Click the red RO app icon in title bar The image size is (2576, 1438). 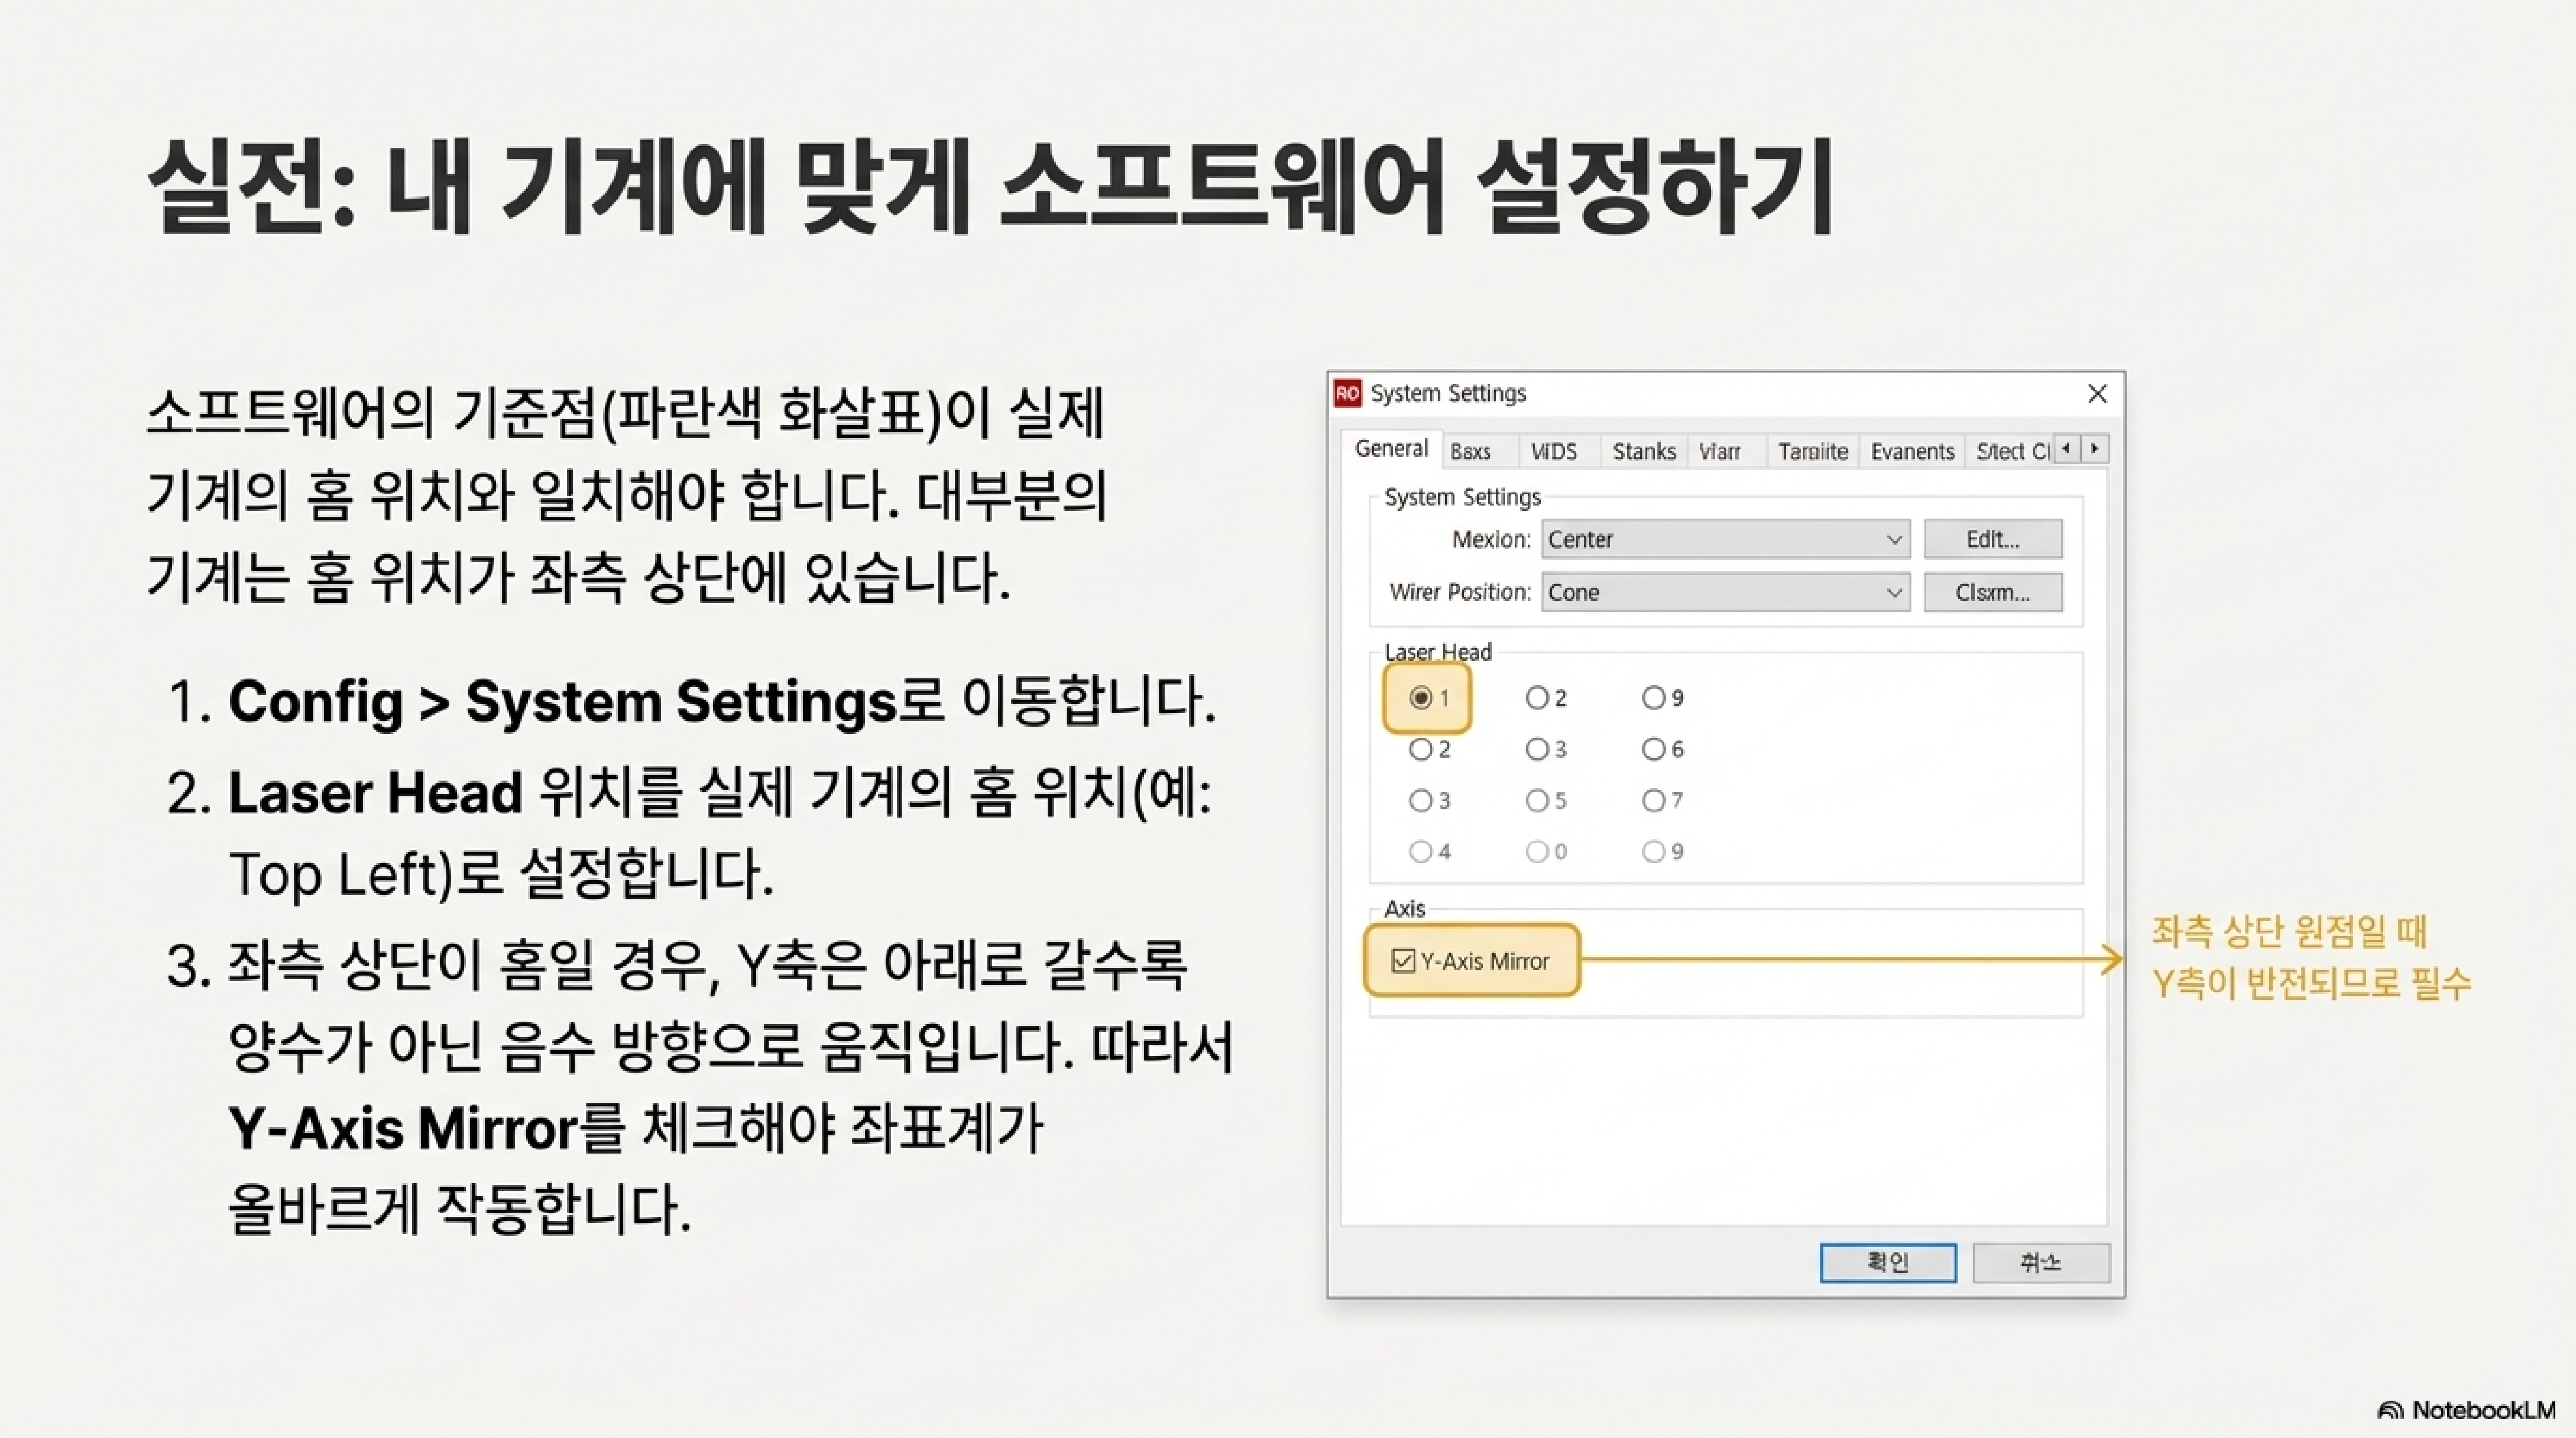[x=1347, y=393]
